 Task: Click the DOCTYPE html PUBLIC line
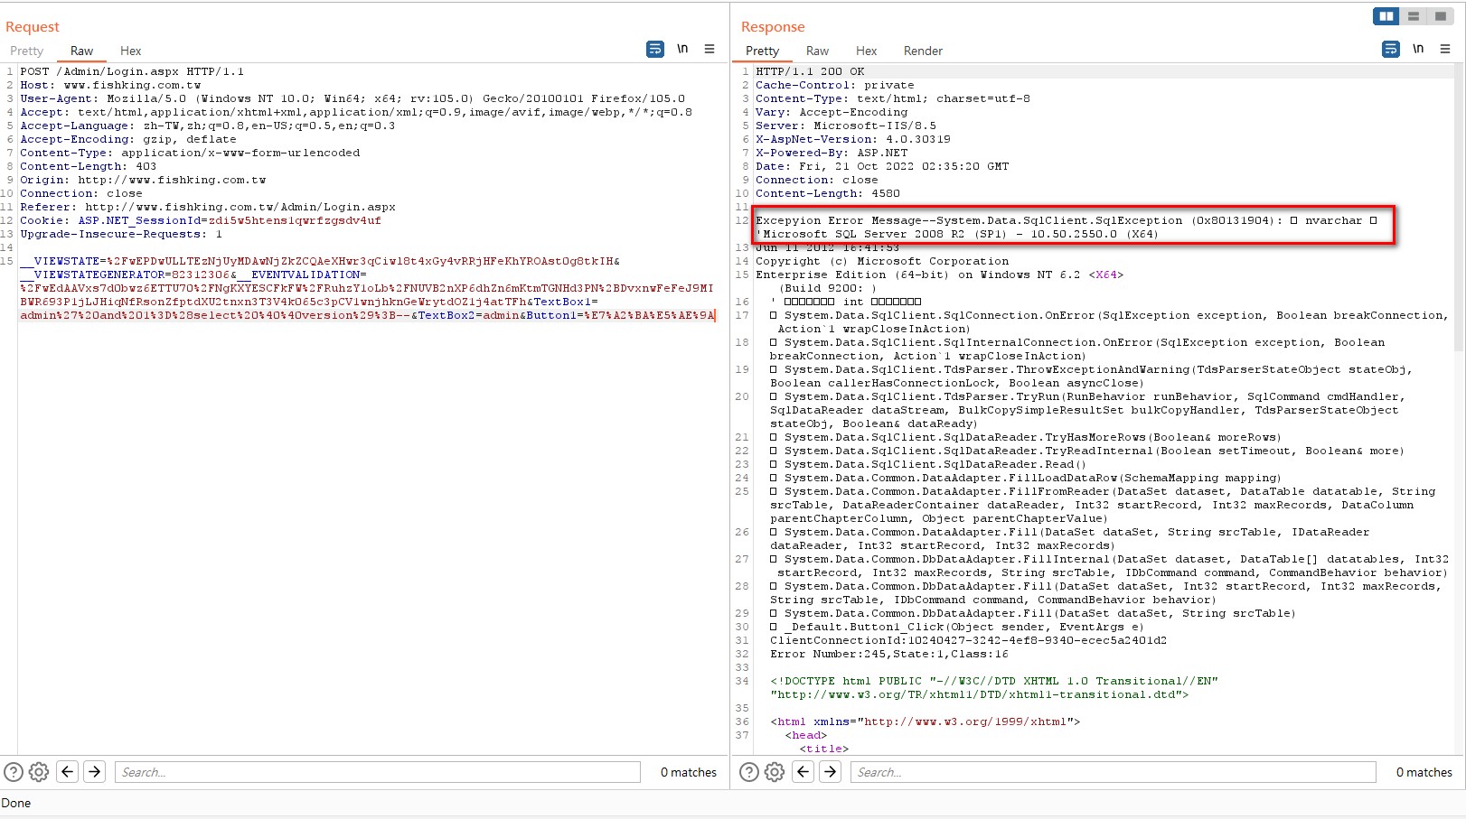994,681
